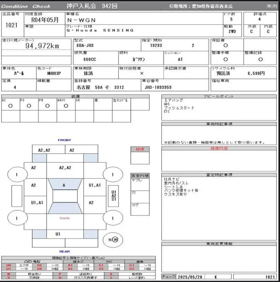280x282 pixels.
Task: Click the × mark under 検付自賠責
Action: click(x=141, y=74)
